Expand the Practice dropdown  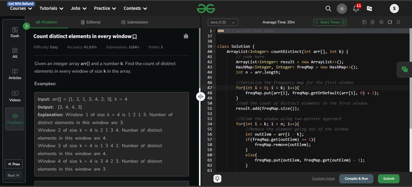click(x=105, y=8)
